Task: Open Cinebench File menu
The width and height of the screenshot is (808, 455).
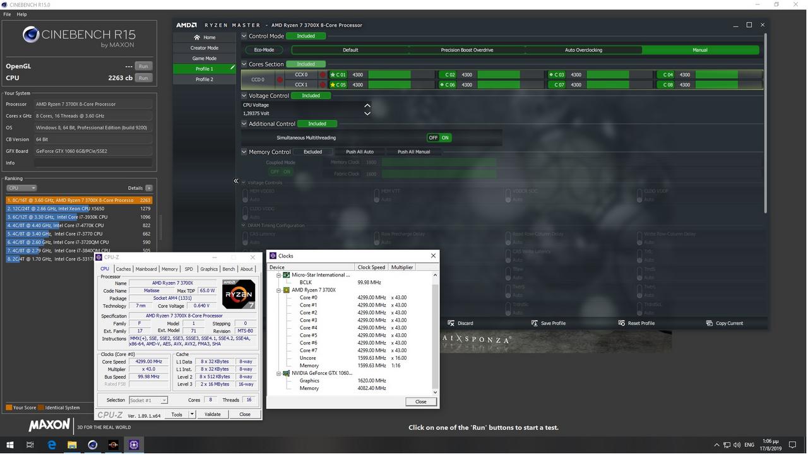Action: pyautogui.click(x=8, y=14)
